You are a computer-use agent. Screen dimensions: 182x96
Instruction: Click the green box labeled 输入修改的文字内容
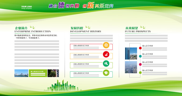[x=38, y=73]
